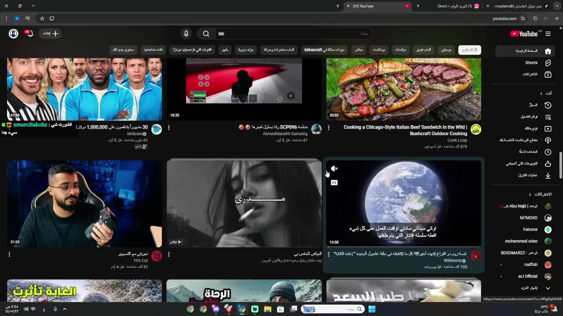Select the 'ألعاب مغامرات وحركة' filter chip
Viewport: 563px width, 316px height.
[279, 50]
